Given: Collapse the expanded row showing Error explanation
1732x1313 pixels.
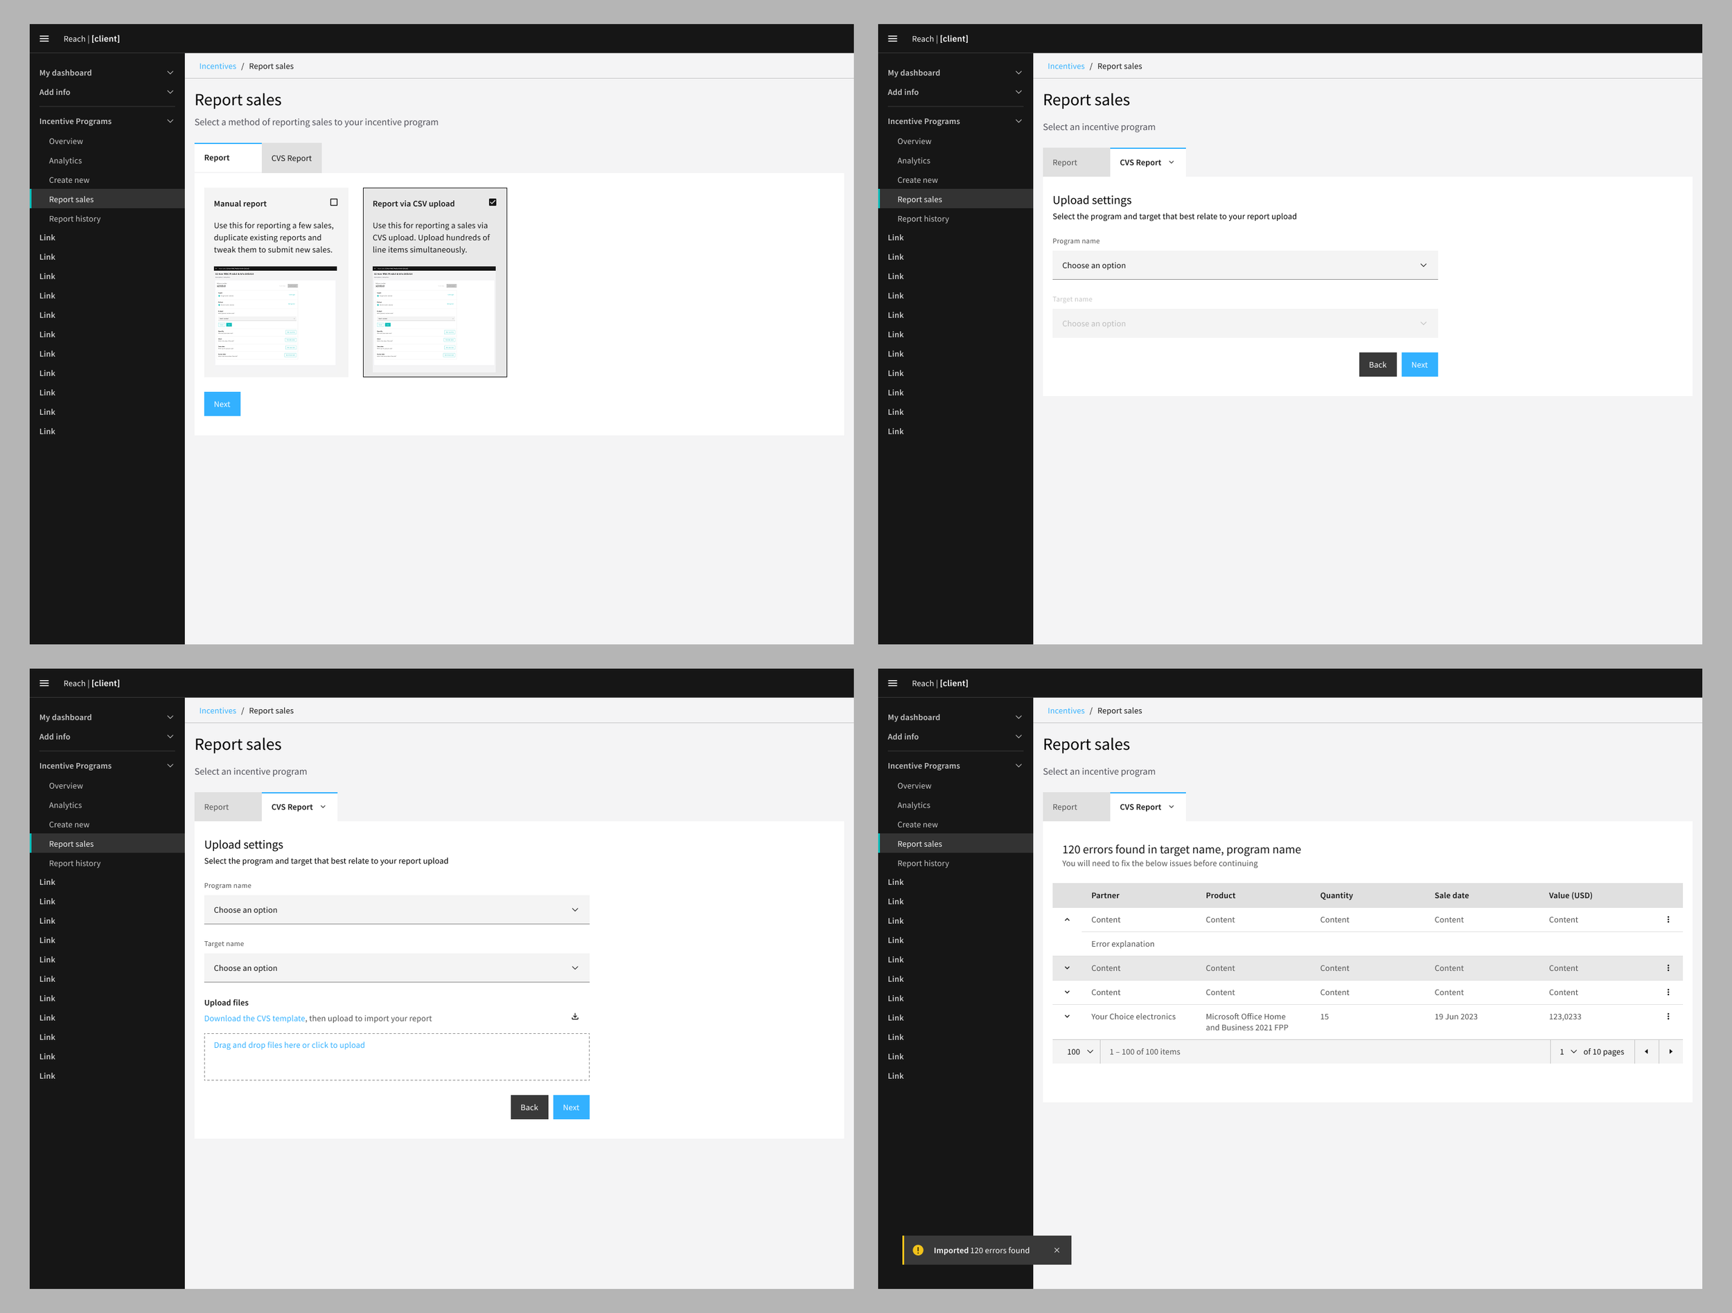Looking at the screenshot, I should (x=1066, y=920).
